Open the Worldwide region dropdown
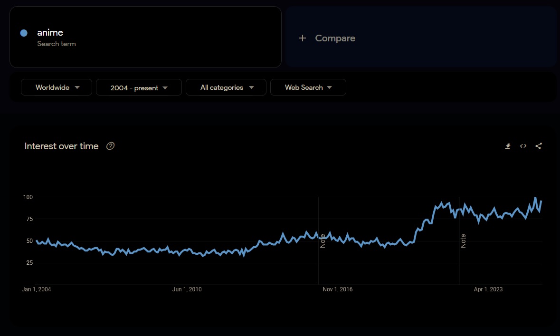Viewport: 560px width, 336px height. coord(57,87)
